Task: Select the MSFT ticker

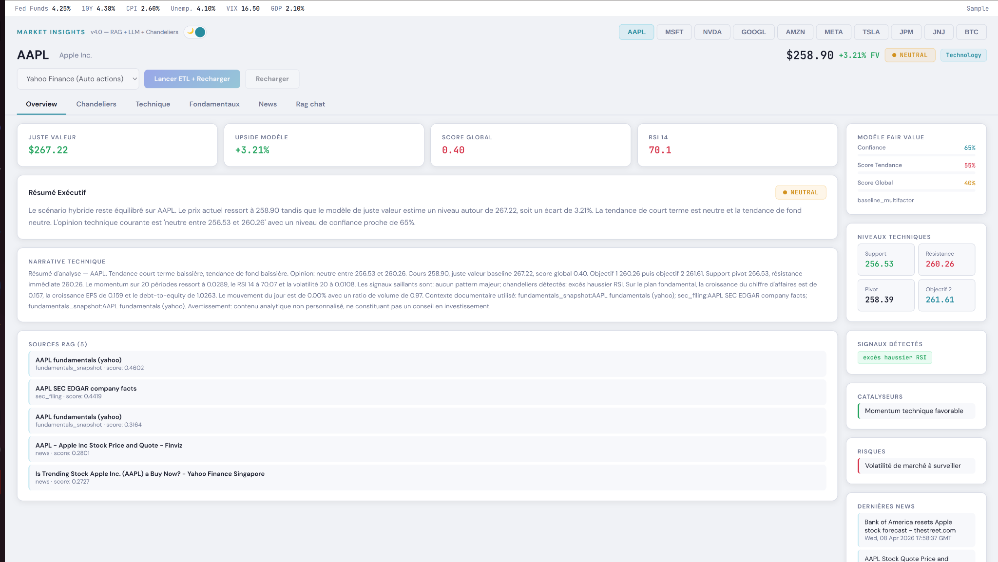Action: coord(674,32)
